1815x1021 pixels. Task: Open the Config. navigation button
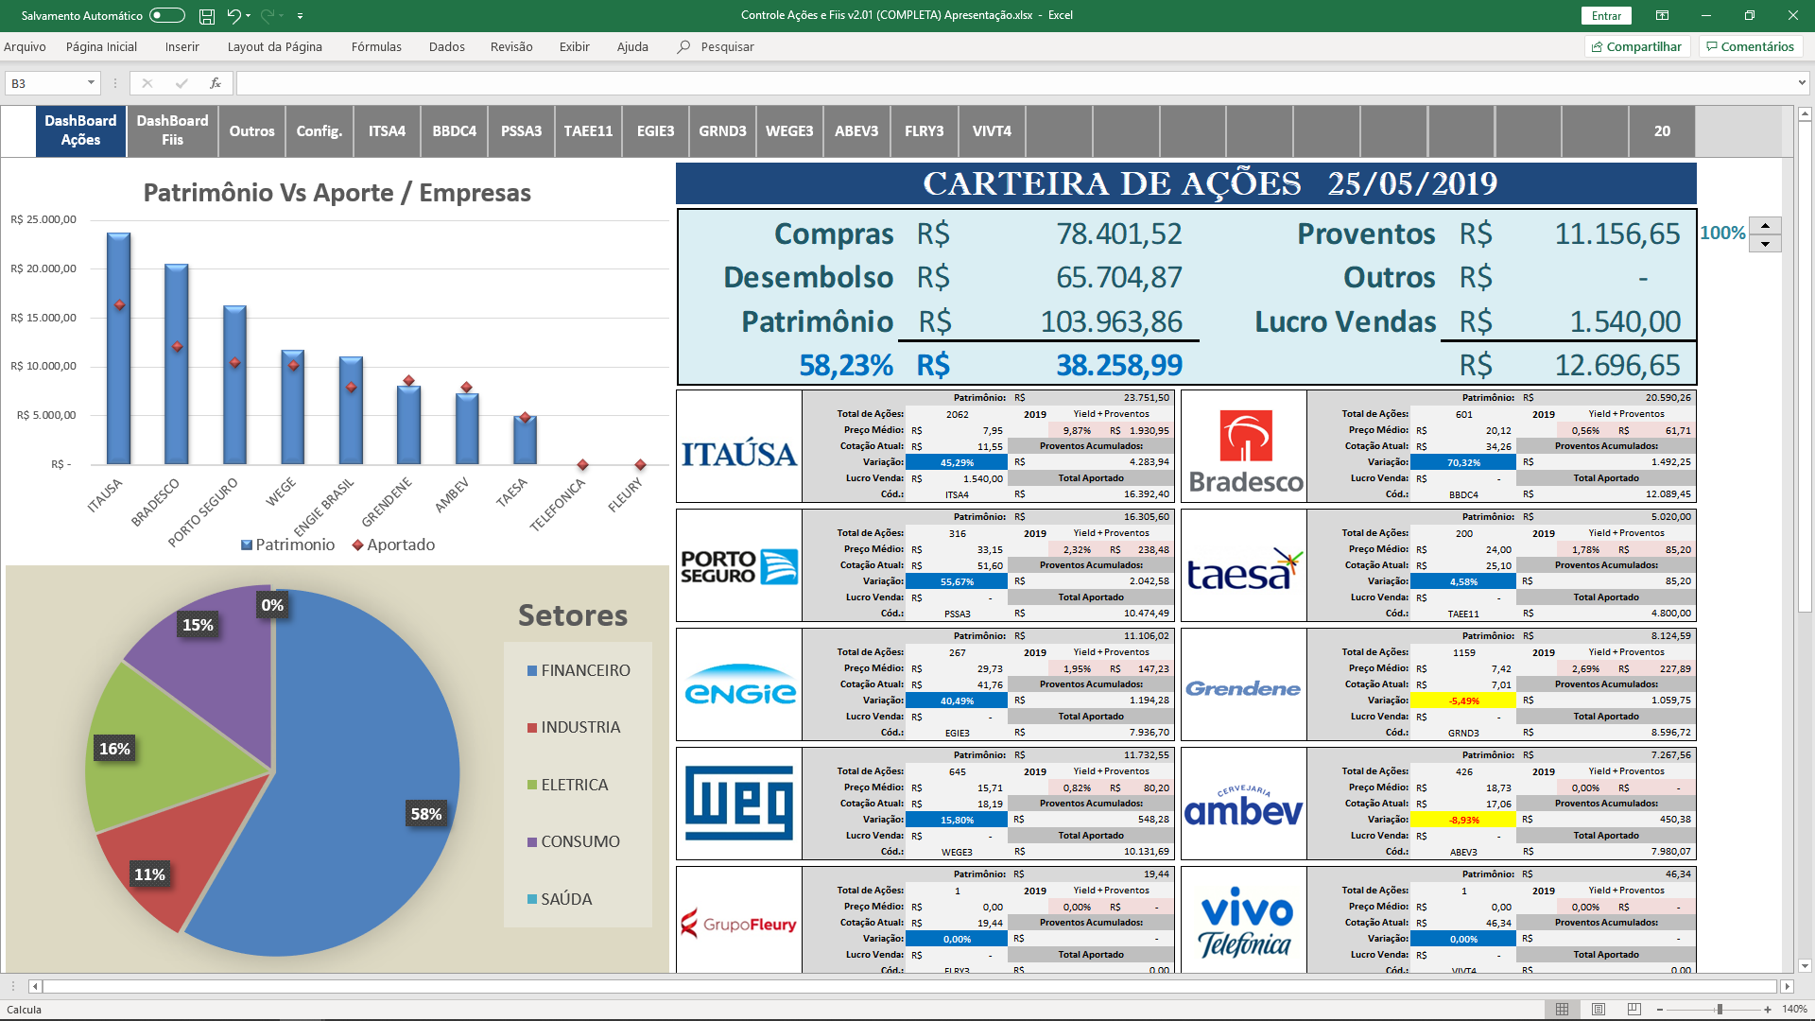point(319,131)
